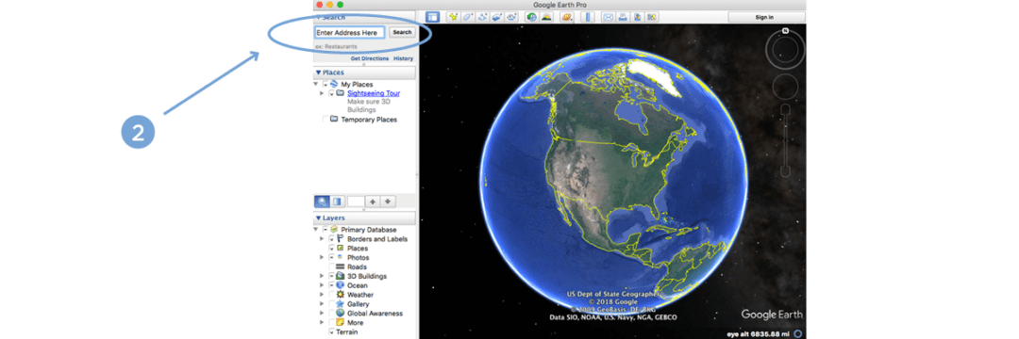This screenshot has width=1019, height=339.
Task: Toggle the Borders and Labels checkbox
Action: coord(331,239)
